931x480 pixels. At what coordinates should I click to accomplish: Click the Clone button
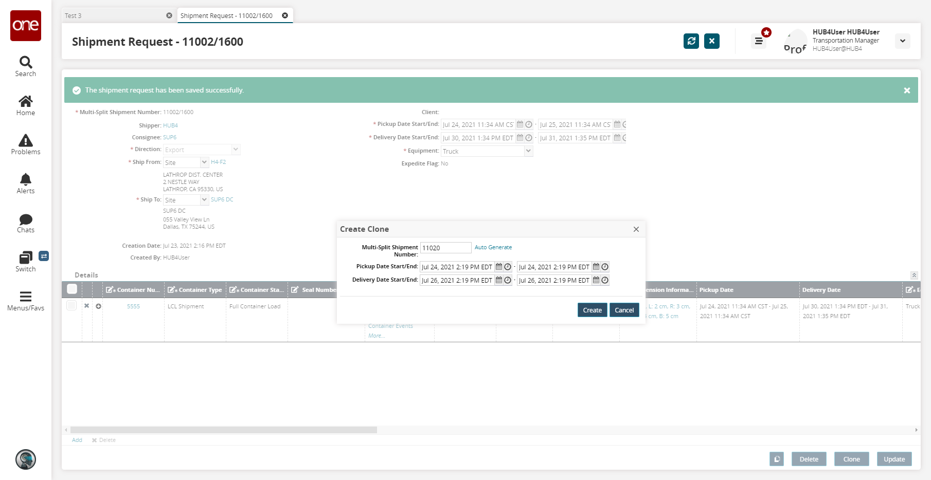pyautogui.click(x=852, y=459)
